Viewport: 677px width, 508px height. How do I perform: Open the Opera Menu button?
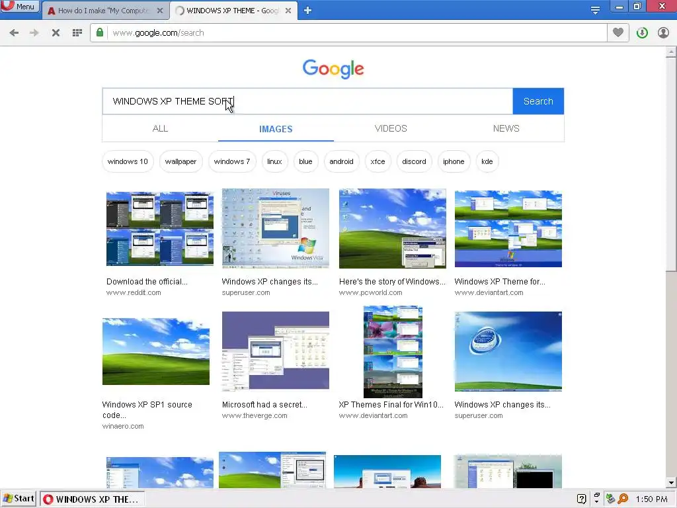coord(19,7)
